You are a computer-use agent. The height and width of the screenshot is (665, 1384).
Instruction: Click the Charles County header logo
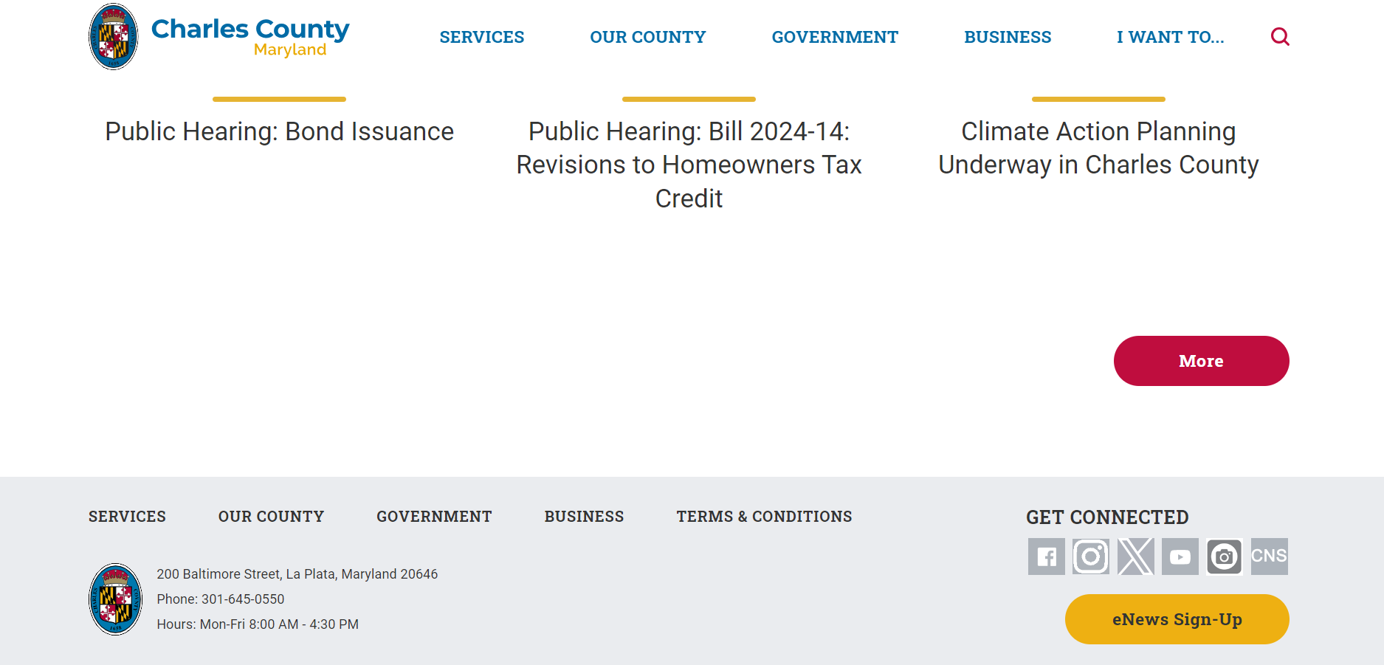[x=219, y=37]
